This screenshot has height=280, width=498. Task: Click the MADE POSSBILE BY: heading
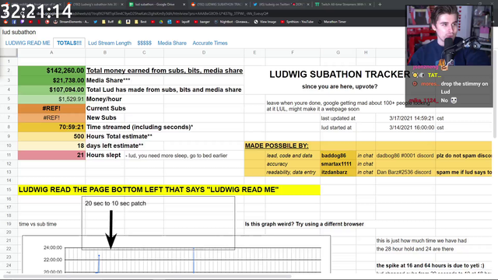tap(277, 145)
